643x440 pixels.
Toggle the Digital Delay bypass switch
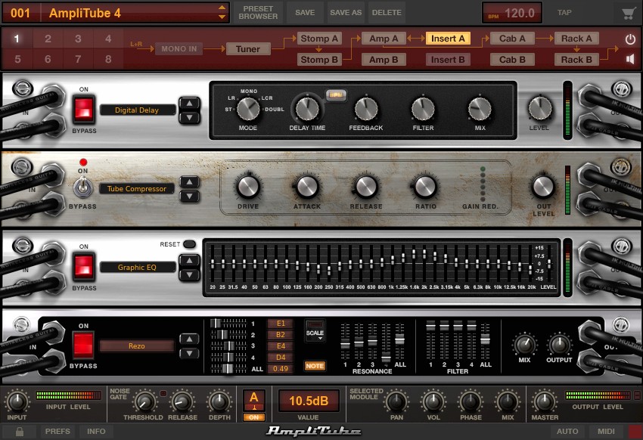click(84, 110)
